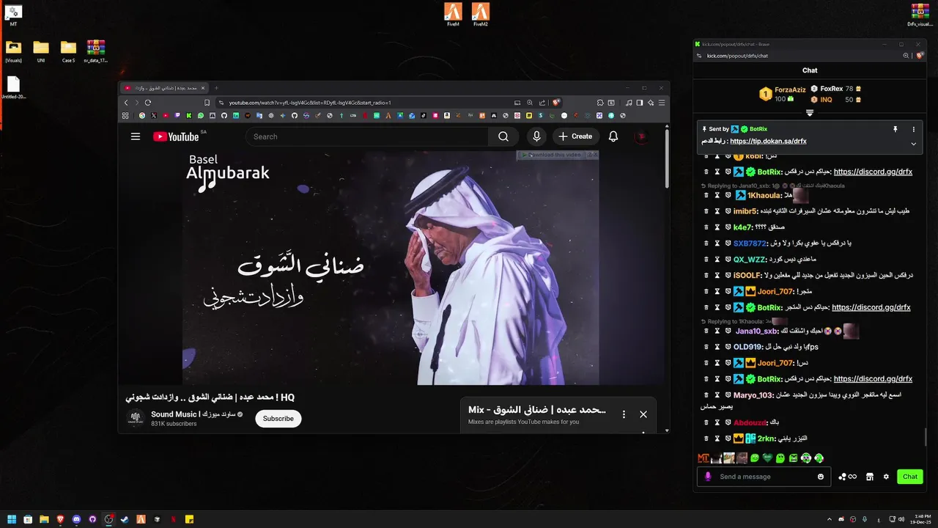The height and width of the screenshot is (528, 938).
Task: Delete the Abdouzd chat message
Action: pos(706,422)
